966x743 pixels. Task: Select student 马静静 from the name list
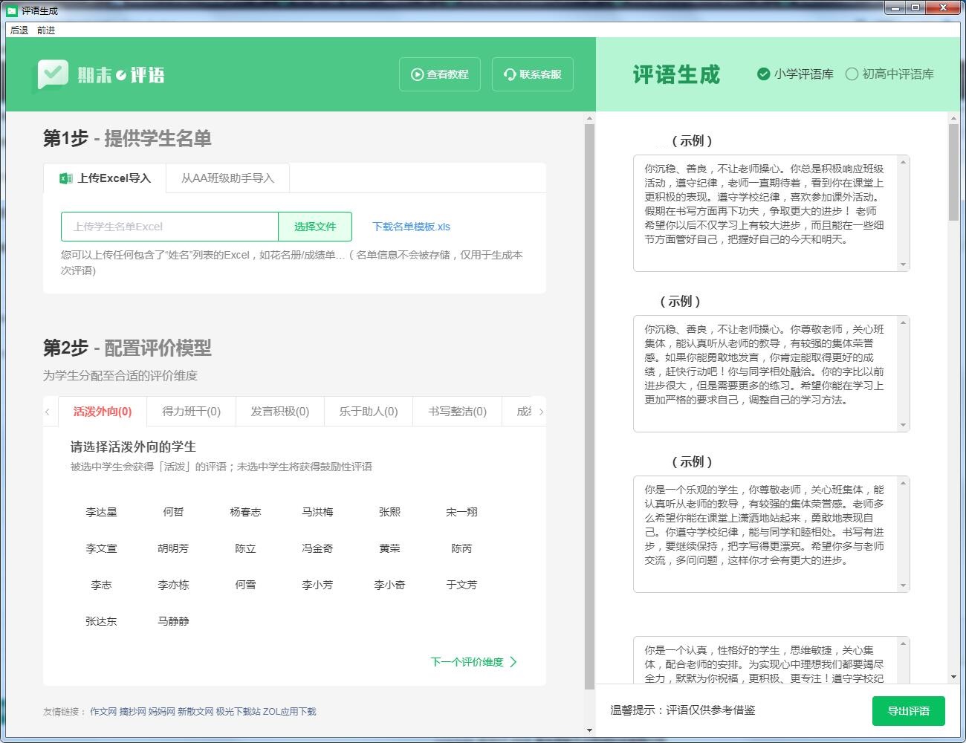(173, 621)
